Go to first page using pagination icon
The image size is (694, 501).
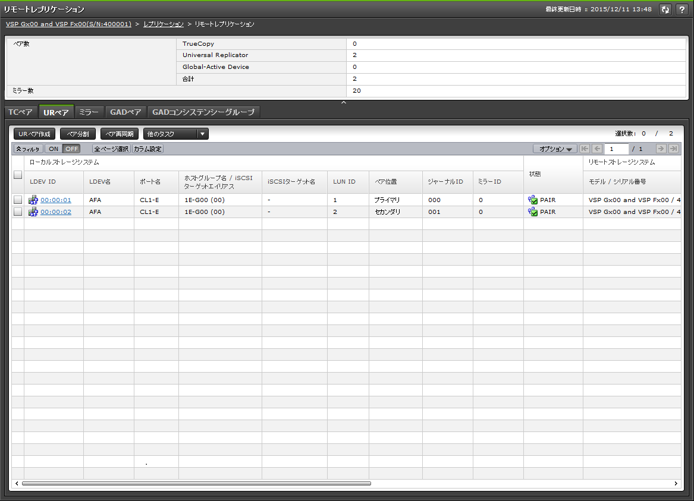tap(585, 149)
